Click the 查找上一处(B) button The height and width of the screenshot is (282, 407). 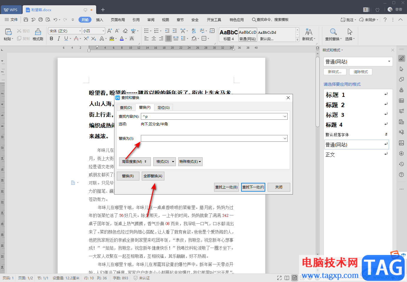point(226,187)
